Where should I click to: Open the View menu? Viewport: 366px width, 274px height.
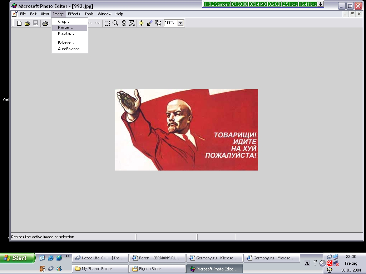pos(45,14)
